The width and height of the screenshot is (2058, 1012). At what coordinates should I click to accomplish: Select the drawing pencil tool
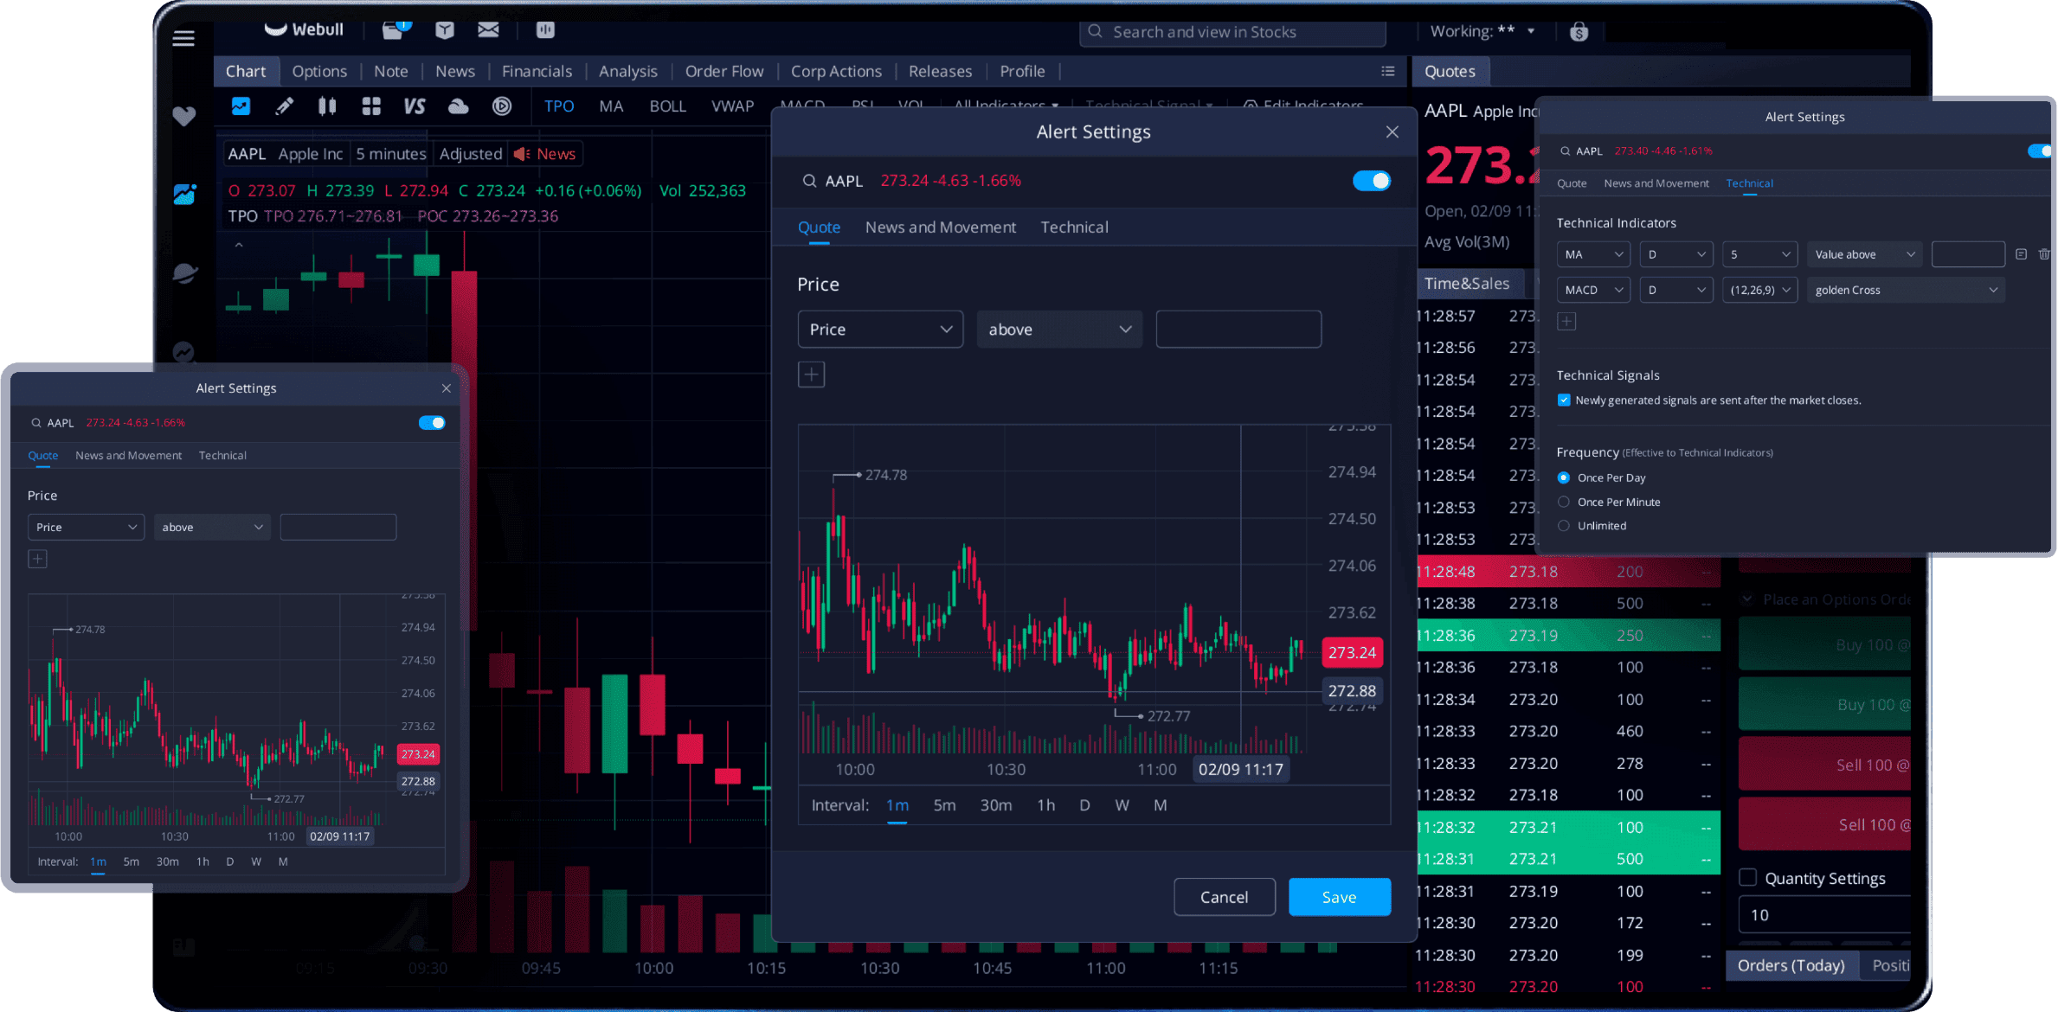[x=284, y=106]
